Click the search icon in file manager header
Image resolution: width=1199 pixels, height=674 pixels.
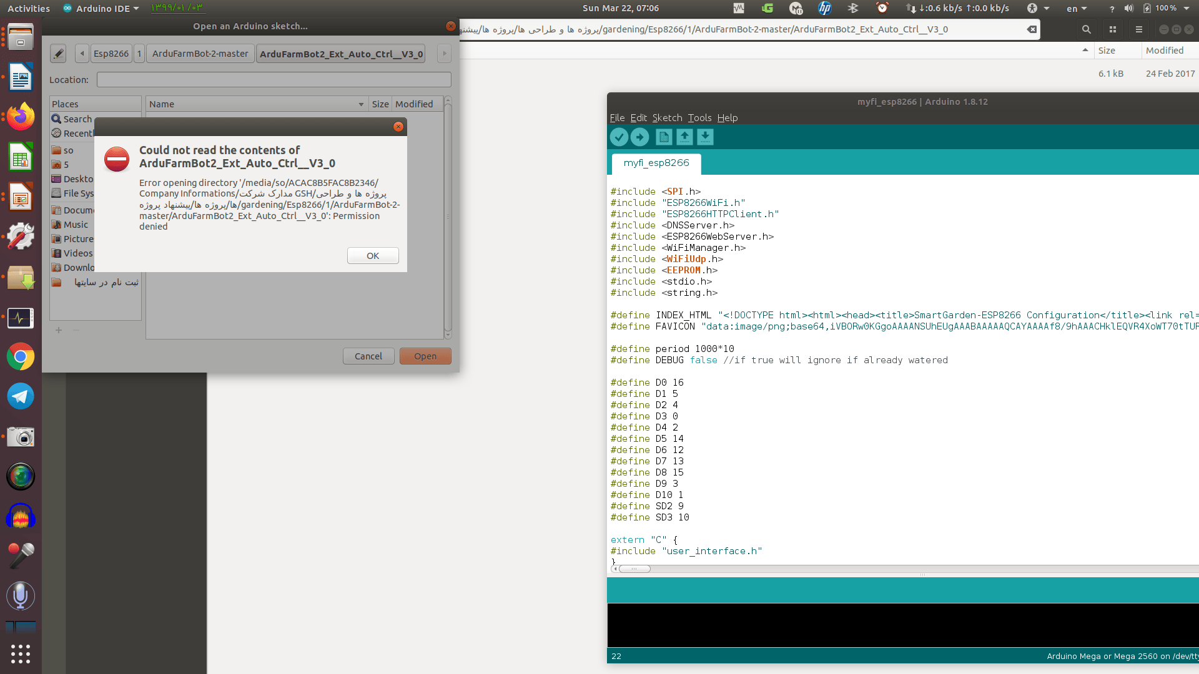pos(1087,29)
